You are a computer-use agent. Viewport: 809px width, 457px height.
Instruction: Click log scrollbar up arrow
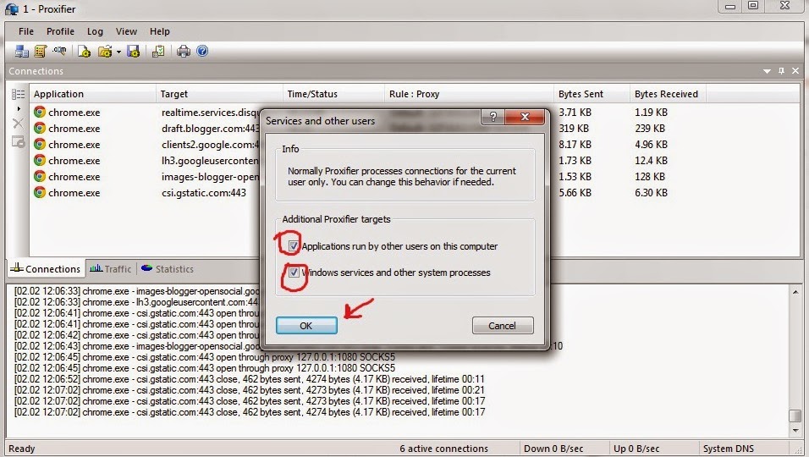click(795, 291)
